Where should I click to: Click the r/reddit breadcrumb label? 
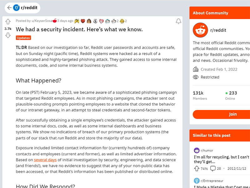pyautogui.click(x=29, y=8)
